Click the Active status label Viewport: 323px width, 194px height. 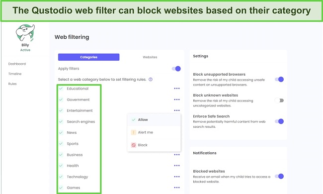[x=25, y=50]
